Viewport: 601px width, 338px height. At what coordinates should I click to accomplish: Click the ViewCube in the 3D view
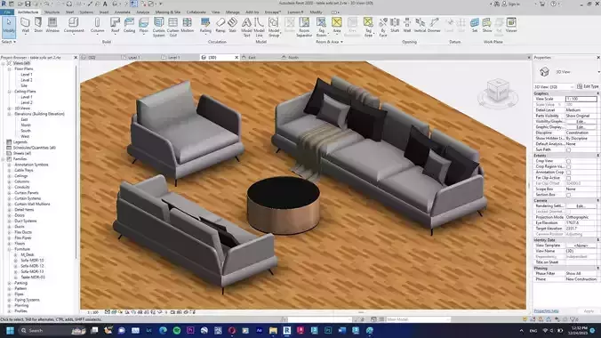pyautogui.click(x=498, y=92)
